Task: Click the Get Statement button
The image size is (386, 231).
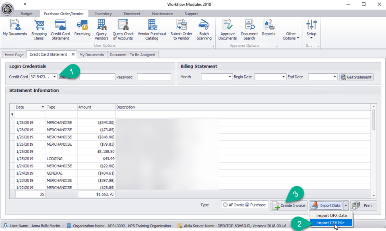Action: click(x=356, y=77)
